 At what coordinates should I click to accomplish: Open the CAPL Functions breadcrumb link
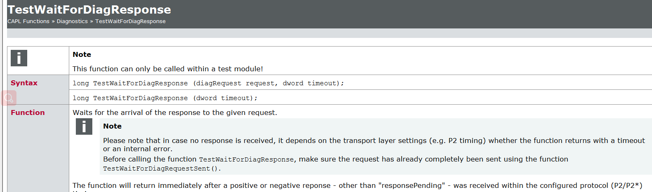click(28, 21)
